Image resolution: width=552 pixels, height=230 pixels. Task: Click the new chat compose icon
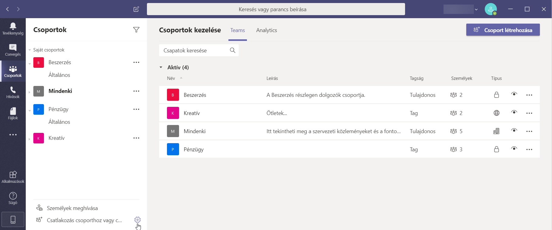(x=136, y=9)
